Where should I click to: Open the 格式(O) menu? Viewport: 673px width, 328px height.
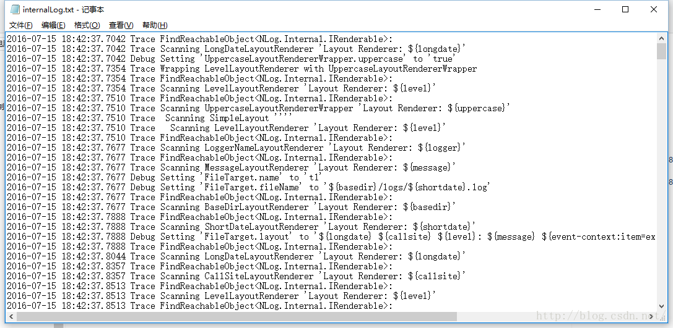[87, 25]
